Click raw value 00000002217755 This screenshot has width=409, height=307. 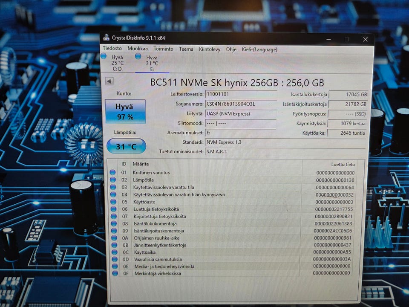[334, 209]
